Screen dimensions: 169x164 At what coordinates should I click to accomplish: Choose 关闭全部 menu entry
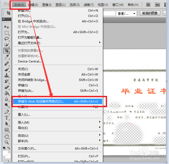pyautogui.click(x=58, y=75)
